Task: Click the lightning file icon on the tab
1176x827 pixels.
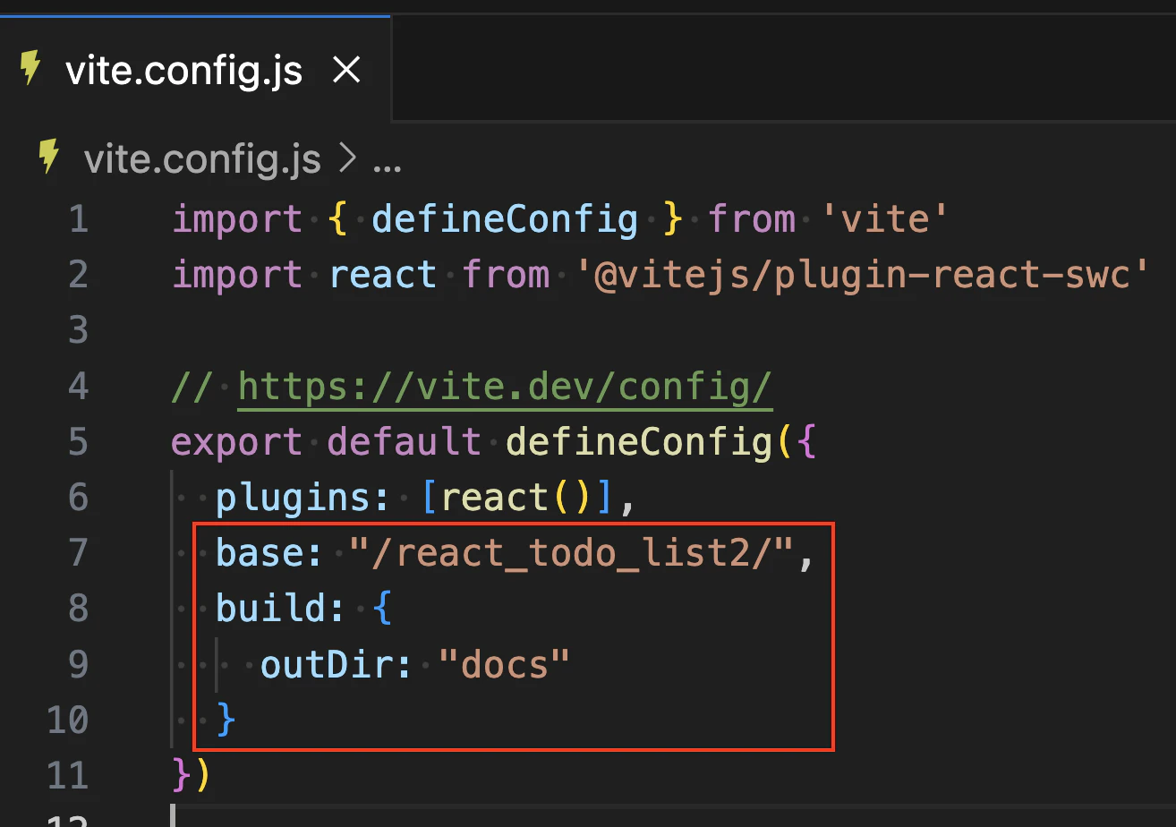Action: click(x=31, y=68)
